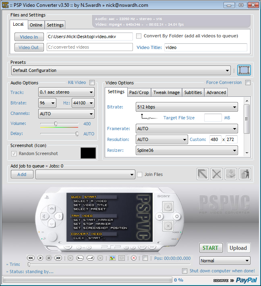This screenshot has width=261, height=286.
Task: Toggle the Force Conversion checkbox
Action: (x=248, y=83)
